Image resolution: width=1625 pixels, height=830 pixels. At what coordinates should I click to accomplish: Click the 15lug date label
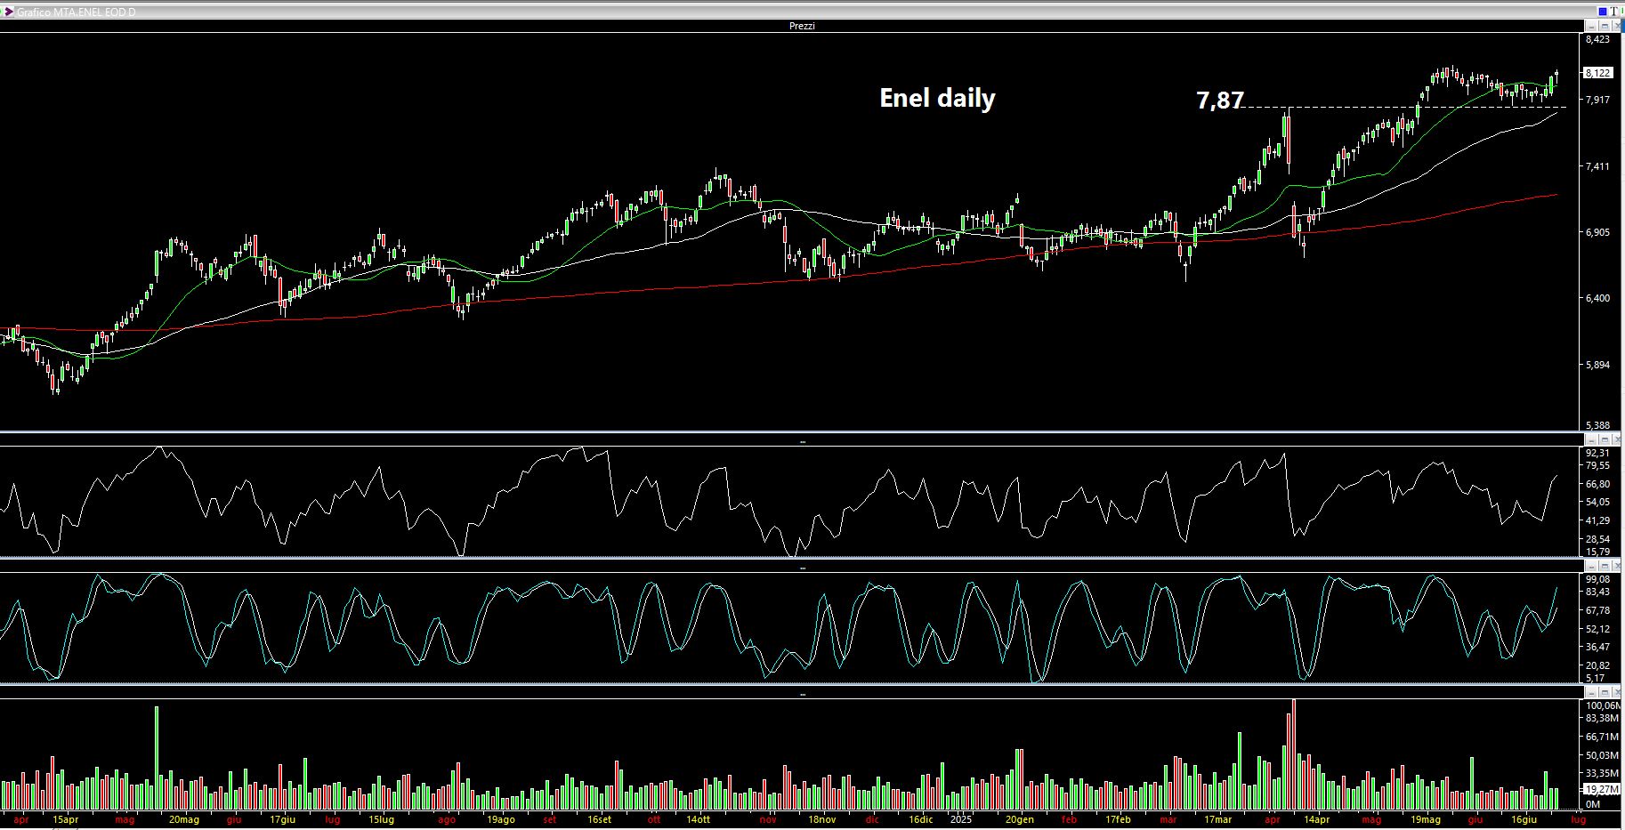[381, 820]
